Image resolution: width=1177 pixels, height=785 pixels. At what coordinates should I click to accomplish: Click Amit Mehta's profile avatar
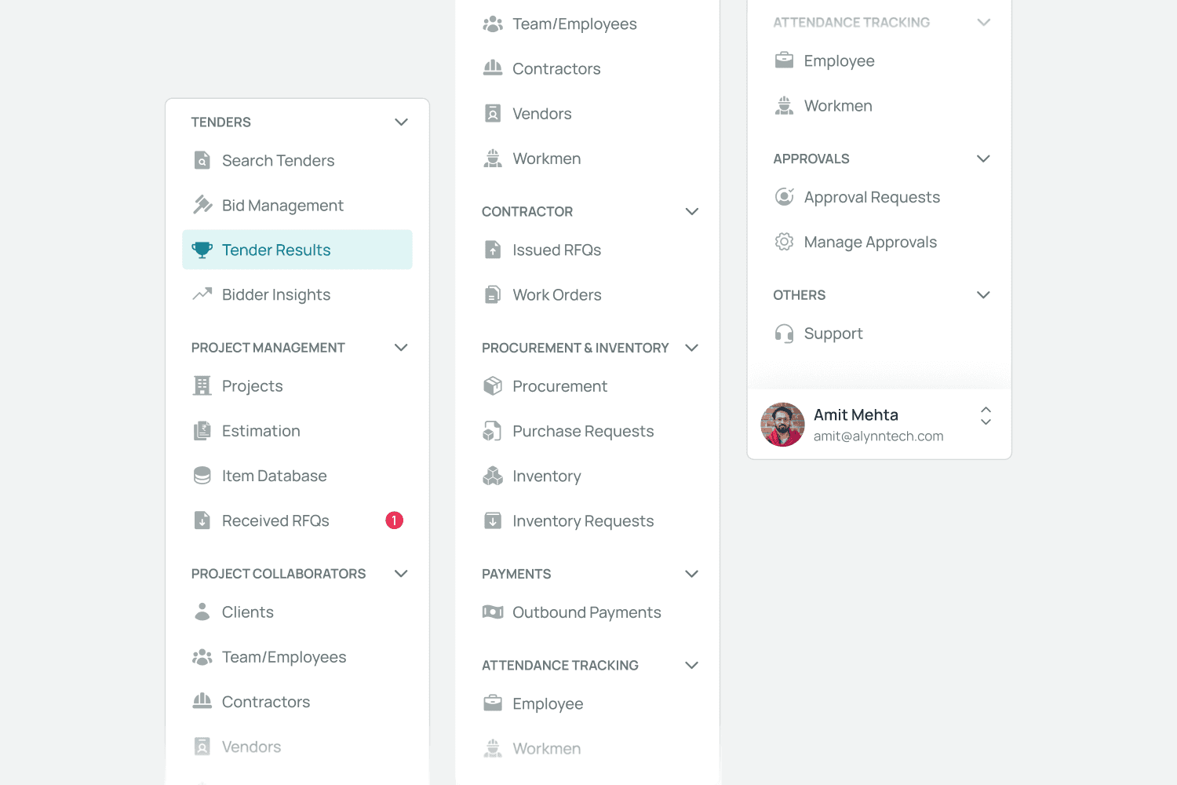782,425
